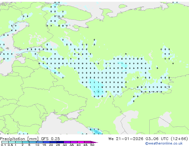Click the '0.1' legend scale value

click(x=3, y=145)
